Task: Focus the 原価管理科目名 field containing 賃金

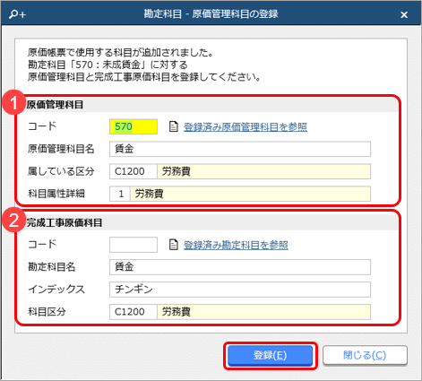Action: [240, 149]
